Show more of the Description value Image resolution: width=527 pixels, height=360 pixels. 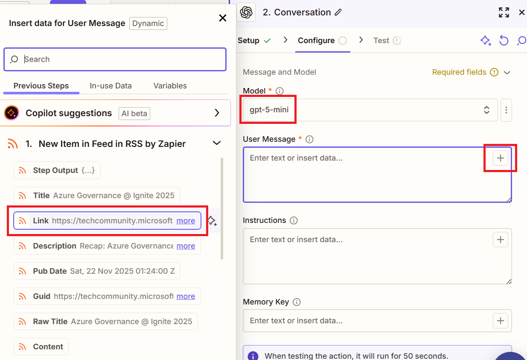point(186,246)
